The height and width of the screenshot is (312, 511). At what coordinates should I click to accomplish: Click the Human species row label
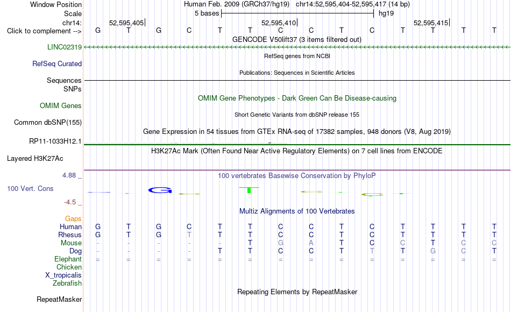[x=70, y=226]
